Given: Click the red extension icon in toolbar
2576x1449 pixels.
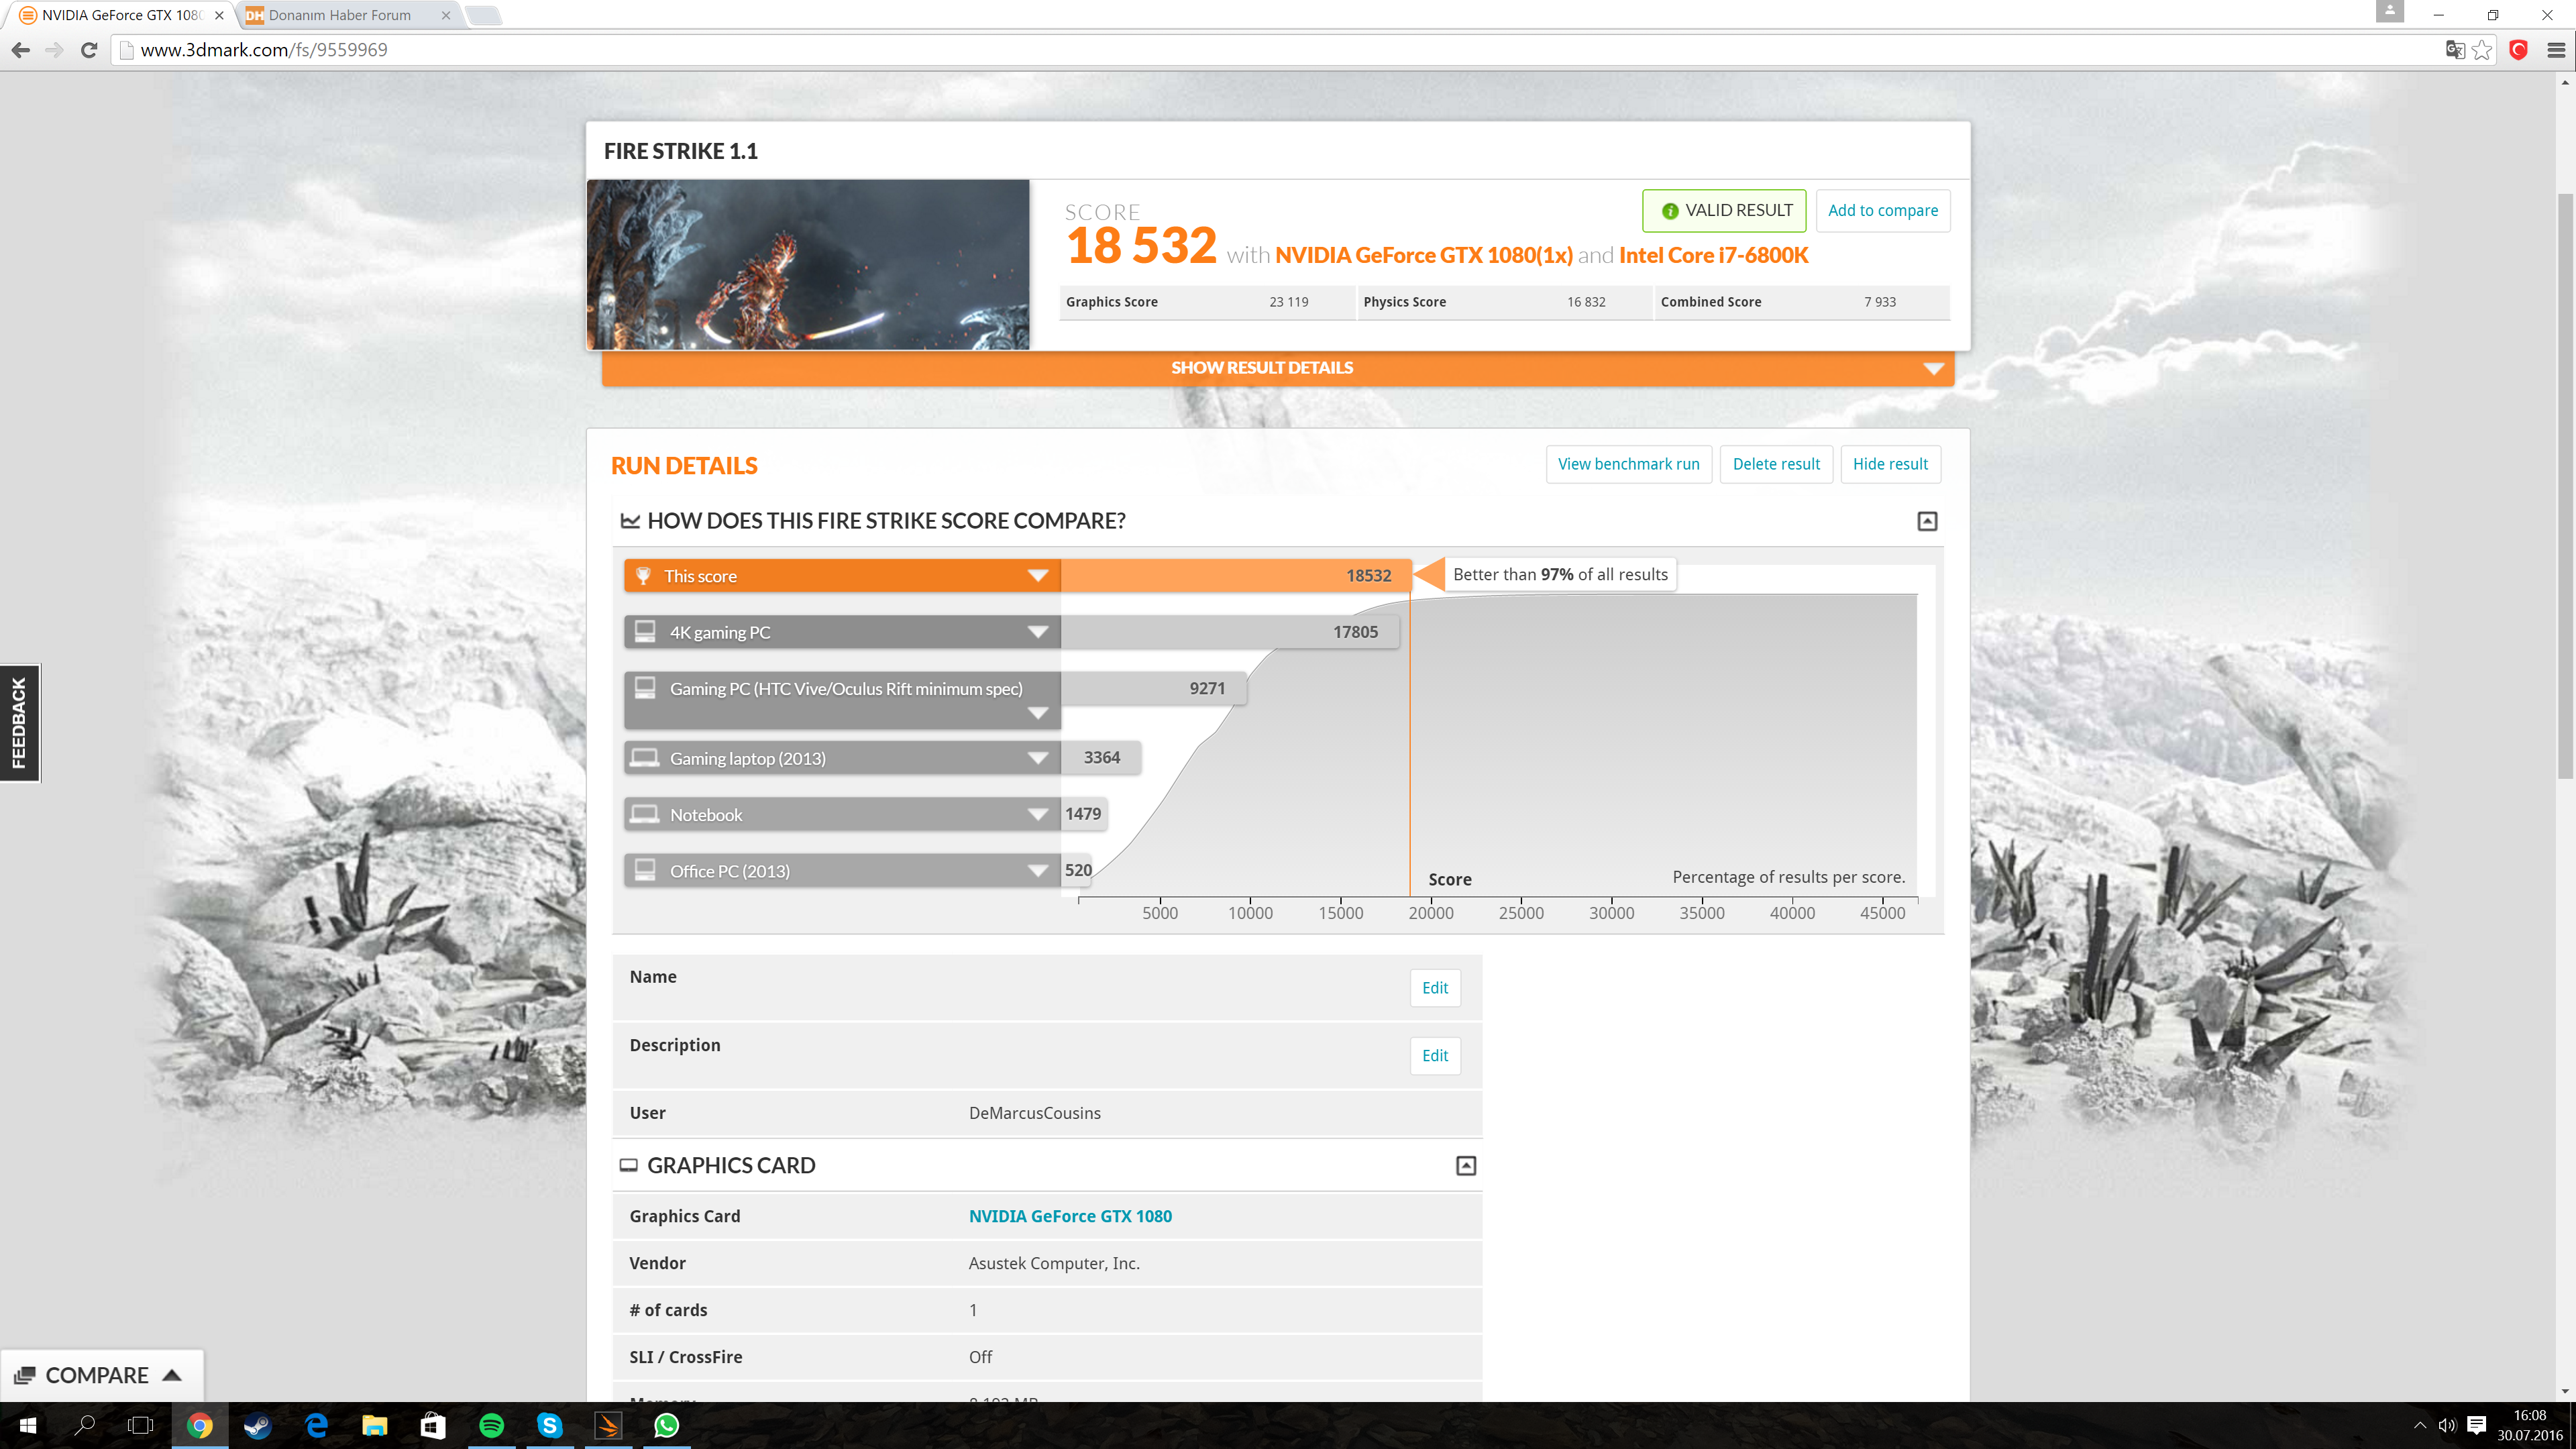Looking at the screenshot, I should 2518,50.
